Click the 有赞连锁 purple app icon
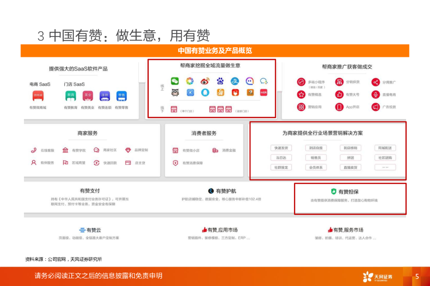430x286 pixels. 105,96
